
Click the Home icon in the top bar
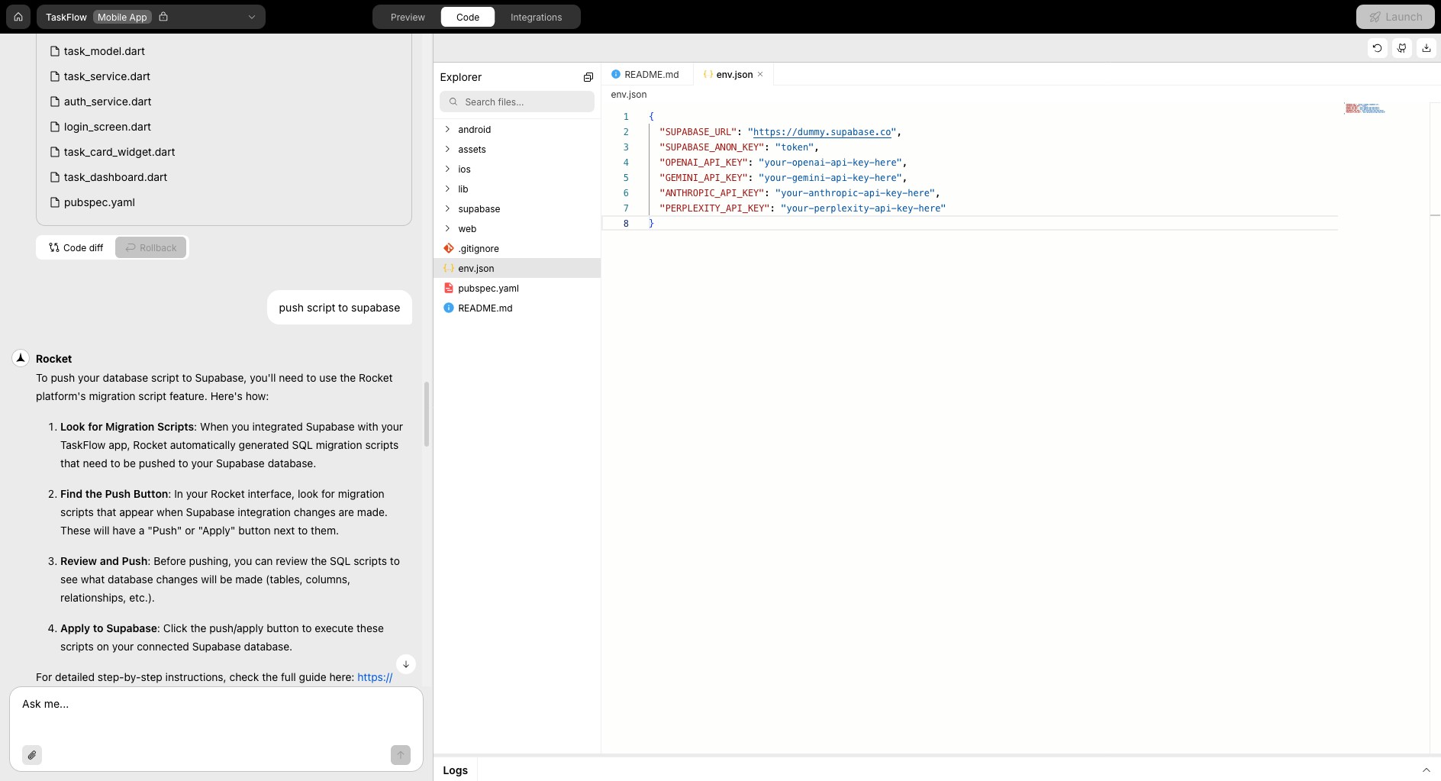[x=18, y=16]
